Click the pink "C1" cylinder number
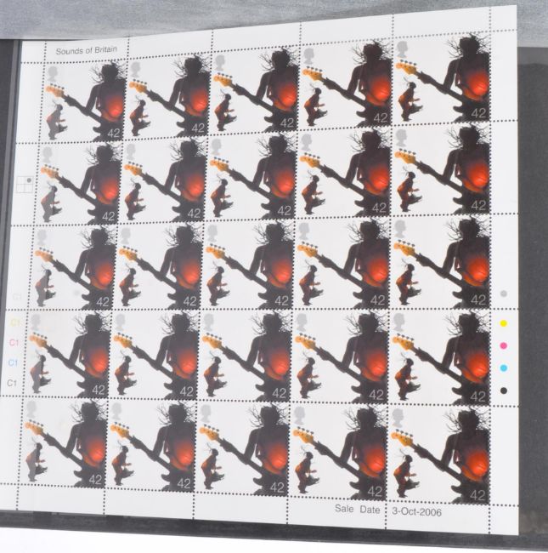This screenshot has width=548, height=553. tap(14, 342)
